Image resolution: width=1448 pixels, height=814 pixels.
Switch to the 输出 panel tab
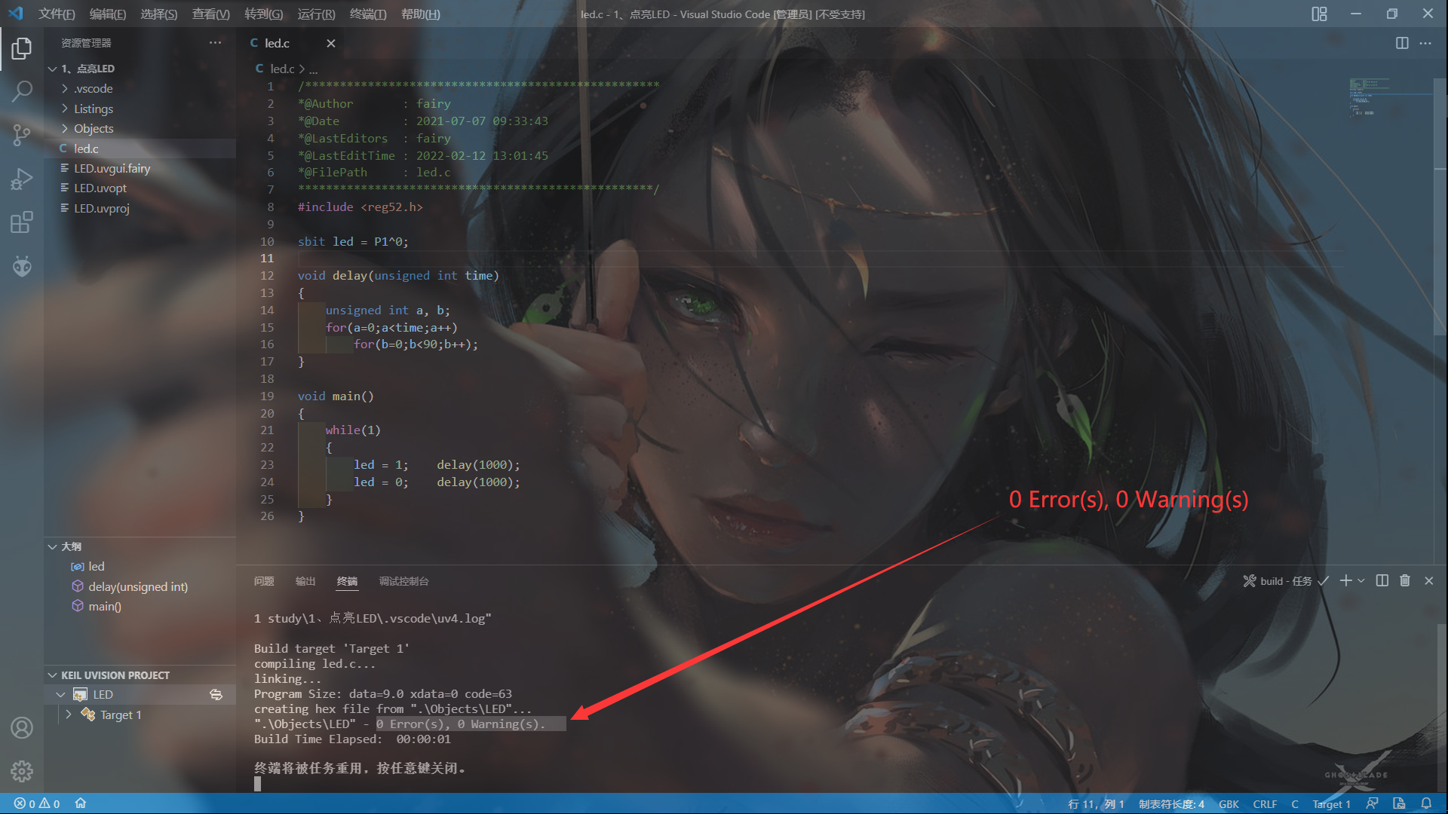(x=305, y=581)
